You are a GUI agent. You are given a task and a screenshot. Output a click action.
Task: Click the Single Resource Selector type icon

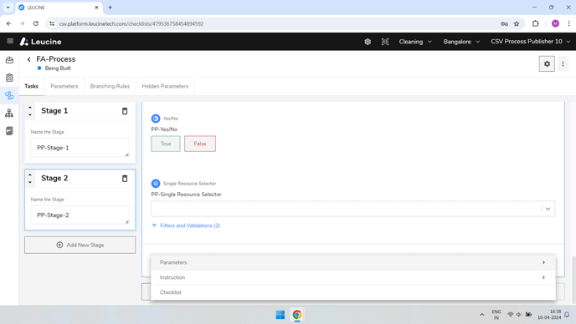[x=156, y=183]
